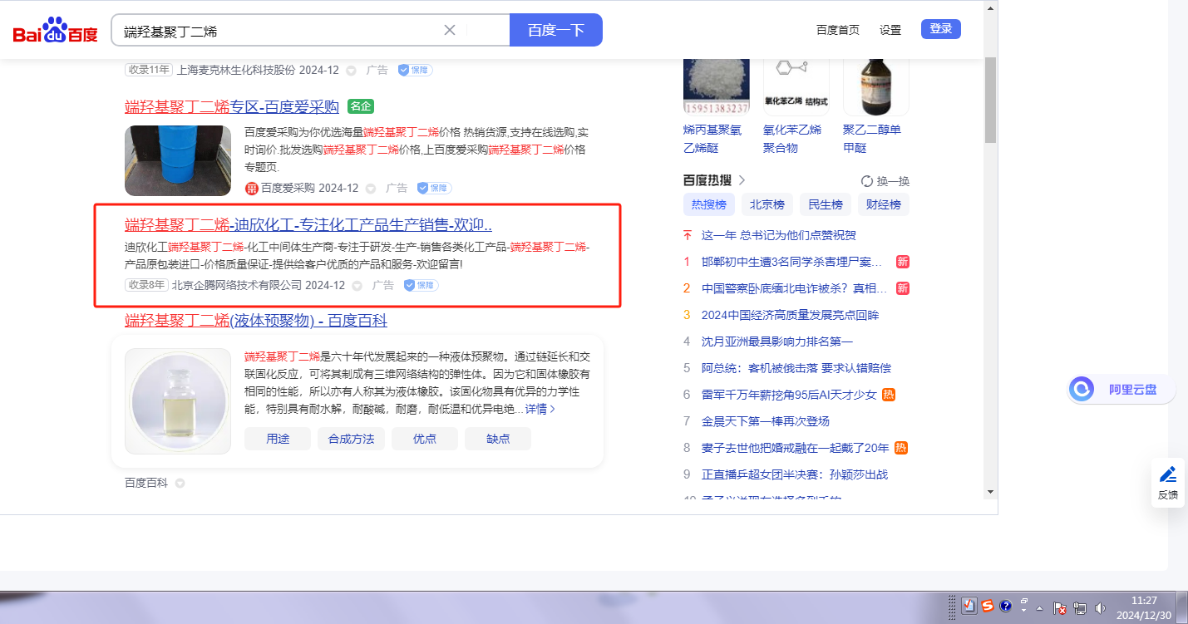Open hot search 妻子去世他把婚戒融在一起戴了20年
This screenshot has width=1188, height=624.
coord(796,448)
